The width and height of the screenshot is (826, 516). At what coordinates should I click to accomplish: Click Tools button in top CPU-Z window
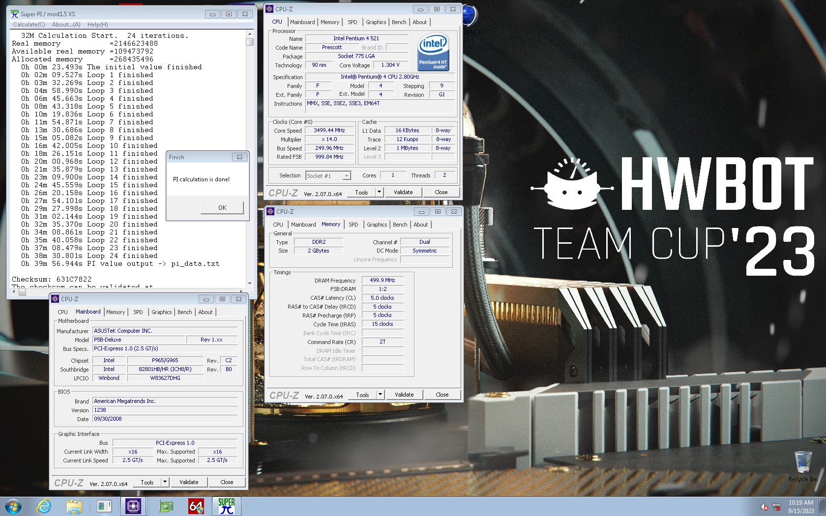361,192
